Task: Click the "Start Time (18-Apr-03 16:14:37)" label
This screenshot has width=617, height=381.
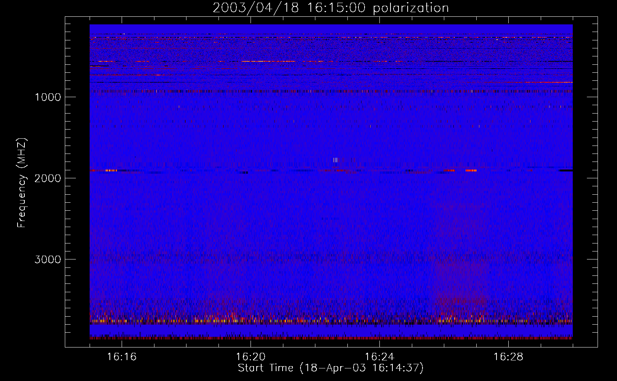Action: pos(331,368)
